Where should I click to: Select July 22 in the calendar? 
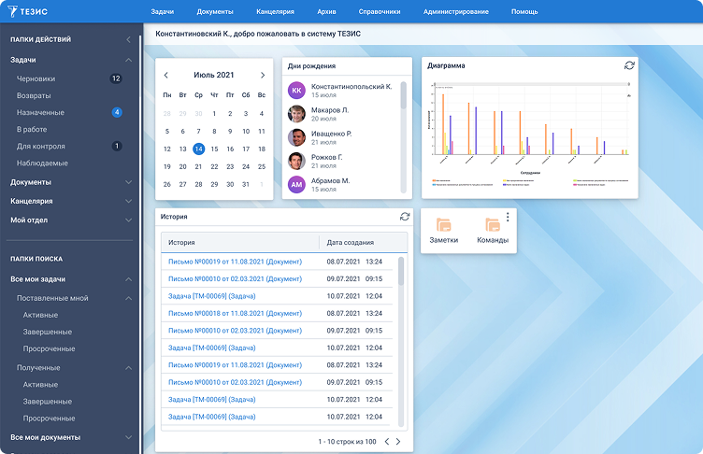(214, 166)
